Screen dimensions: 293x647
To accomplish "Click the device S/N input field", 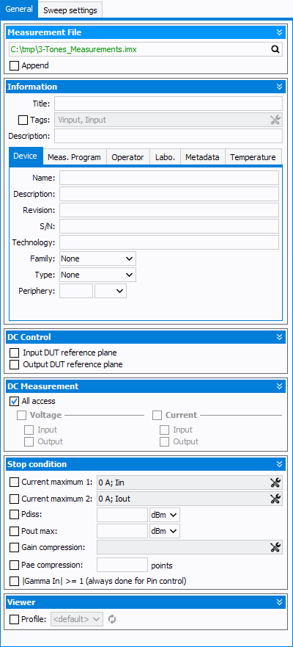I will pyautogui.click(x=169, y=226).
